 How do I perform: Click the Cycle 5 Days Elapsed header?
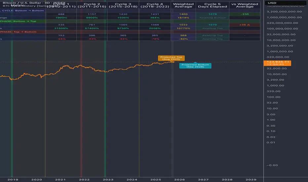212,5
